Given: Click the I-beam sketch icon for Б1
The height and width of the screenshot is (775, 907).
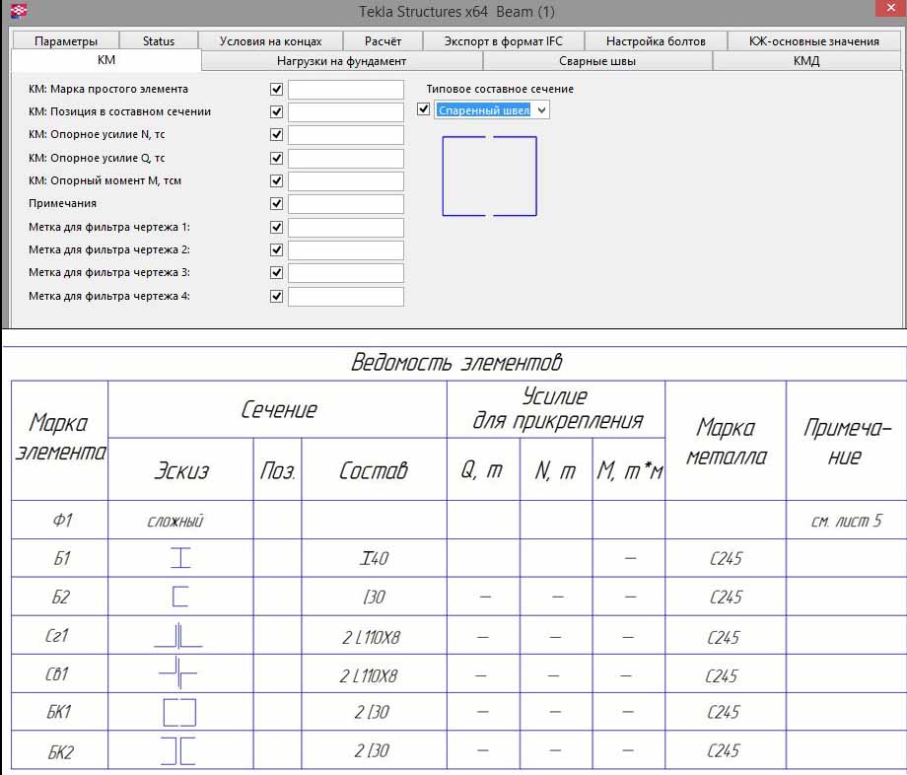Looking at the screenshot, I should (179, 559).
